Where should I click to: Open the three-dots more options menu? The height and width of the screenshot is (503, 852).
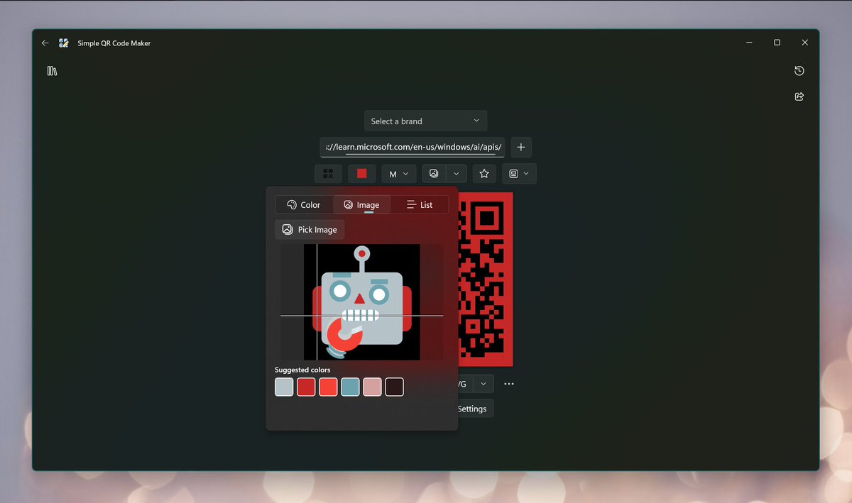coord(509,384)
